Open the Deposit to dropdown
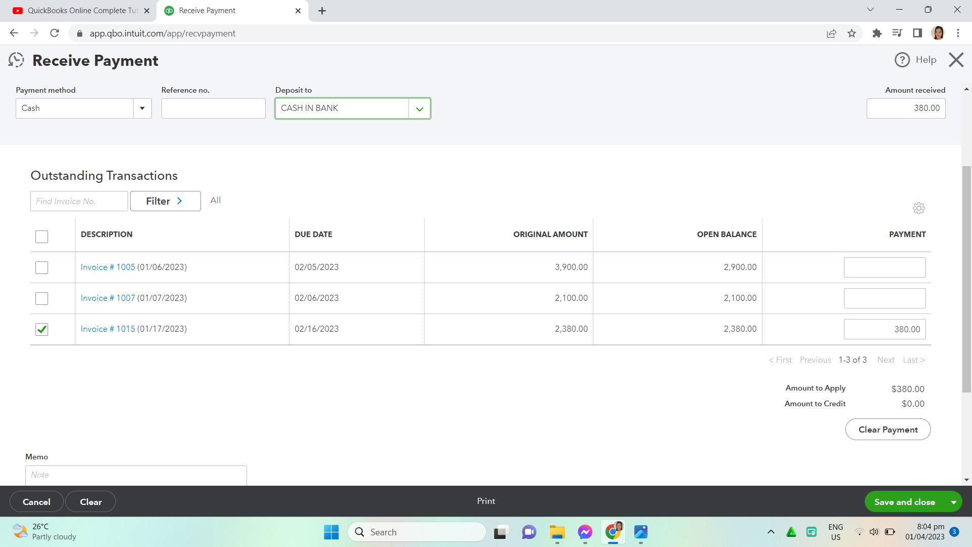The image size is (972, 547). [419, 109]
